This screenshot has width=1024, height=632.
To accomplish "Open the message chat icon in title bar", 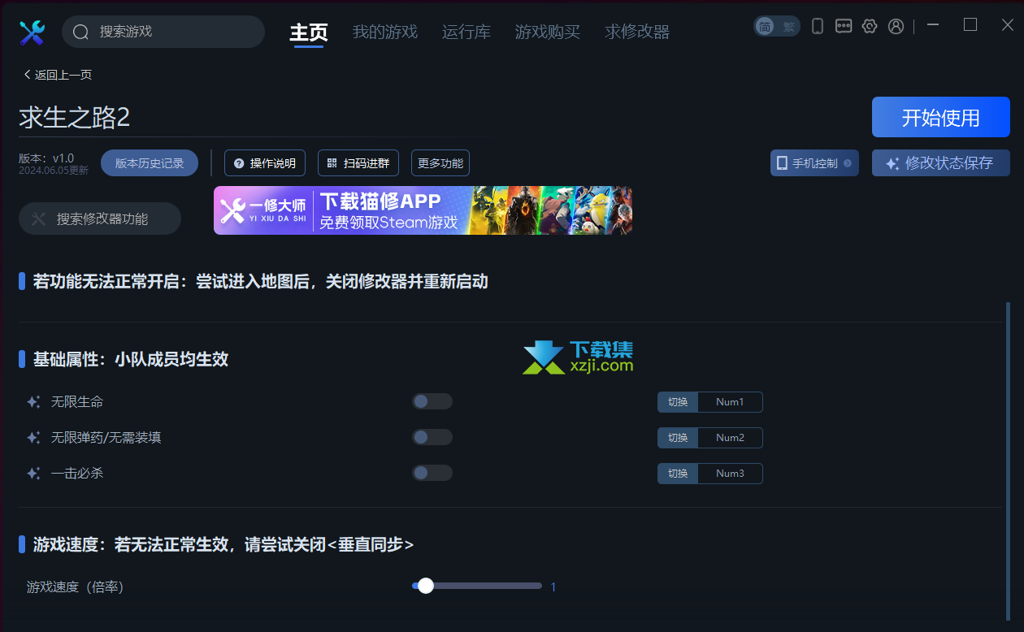I will coord(844,26).
